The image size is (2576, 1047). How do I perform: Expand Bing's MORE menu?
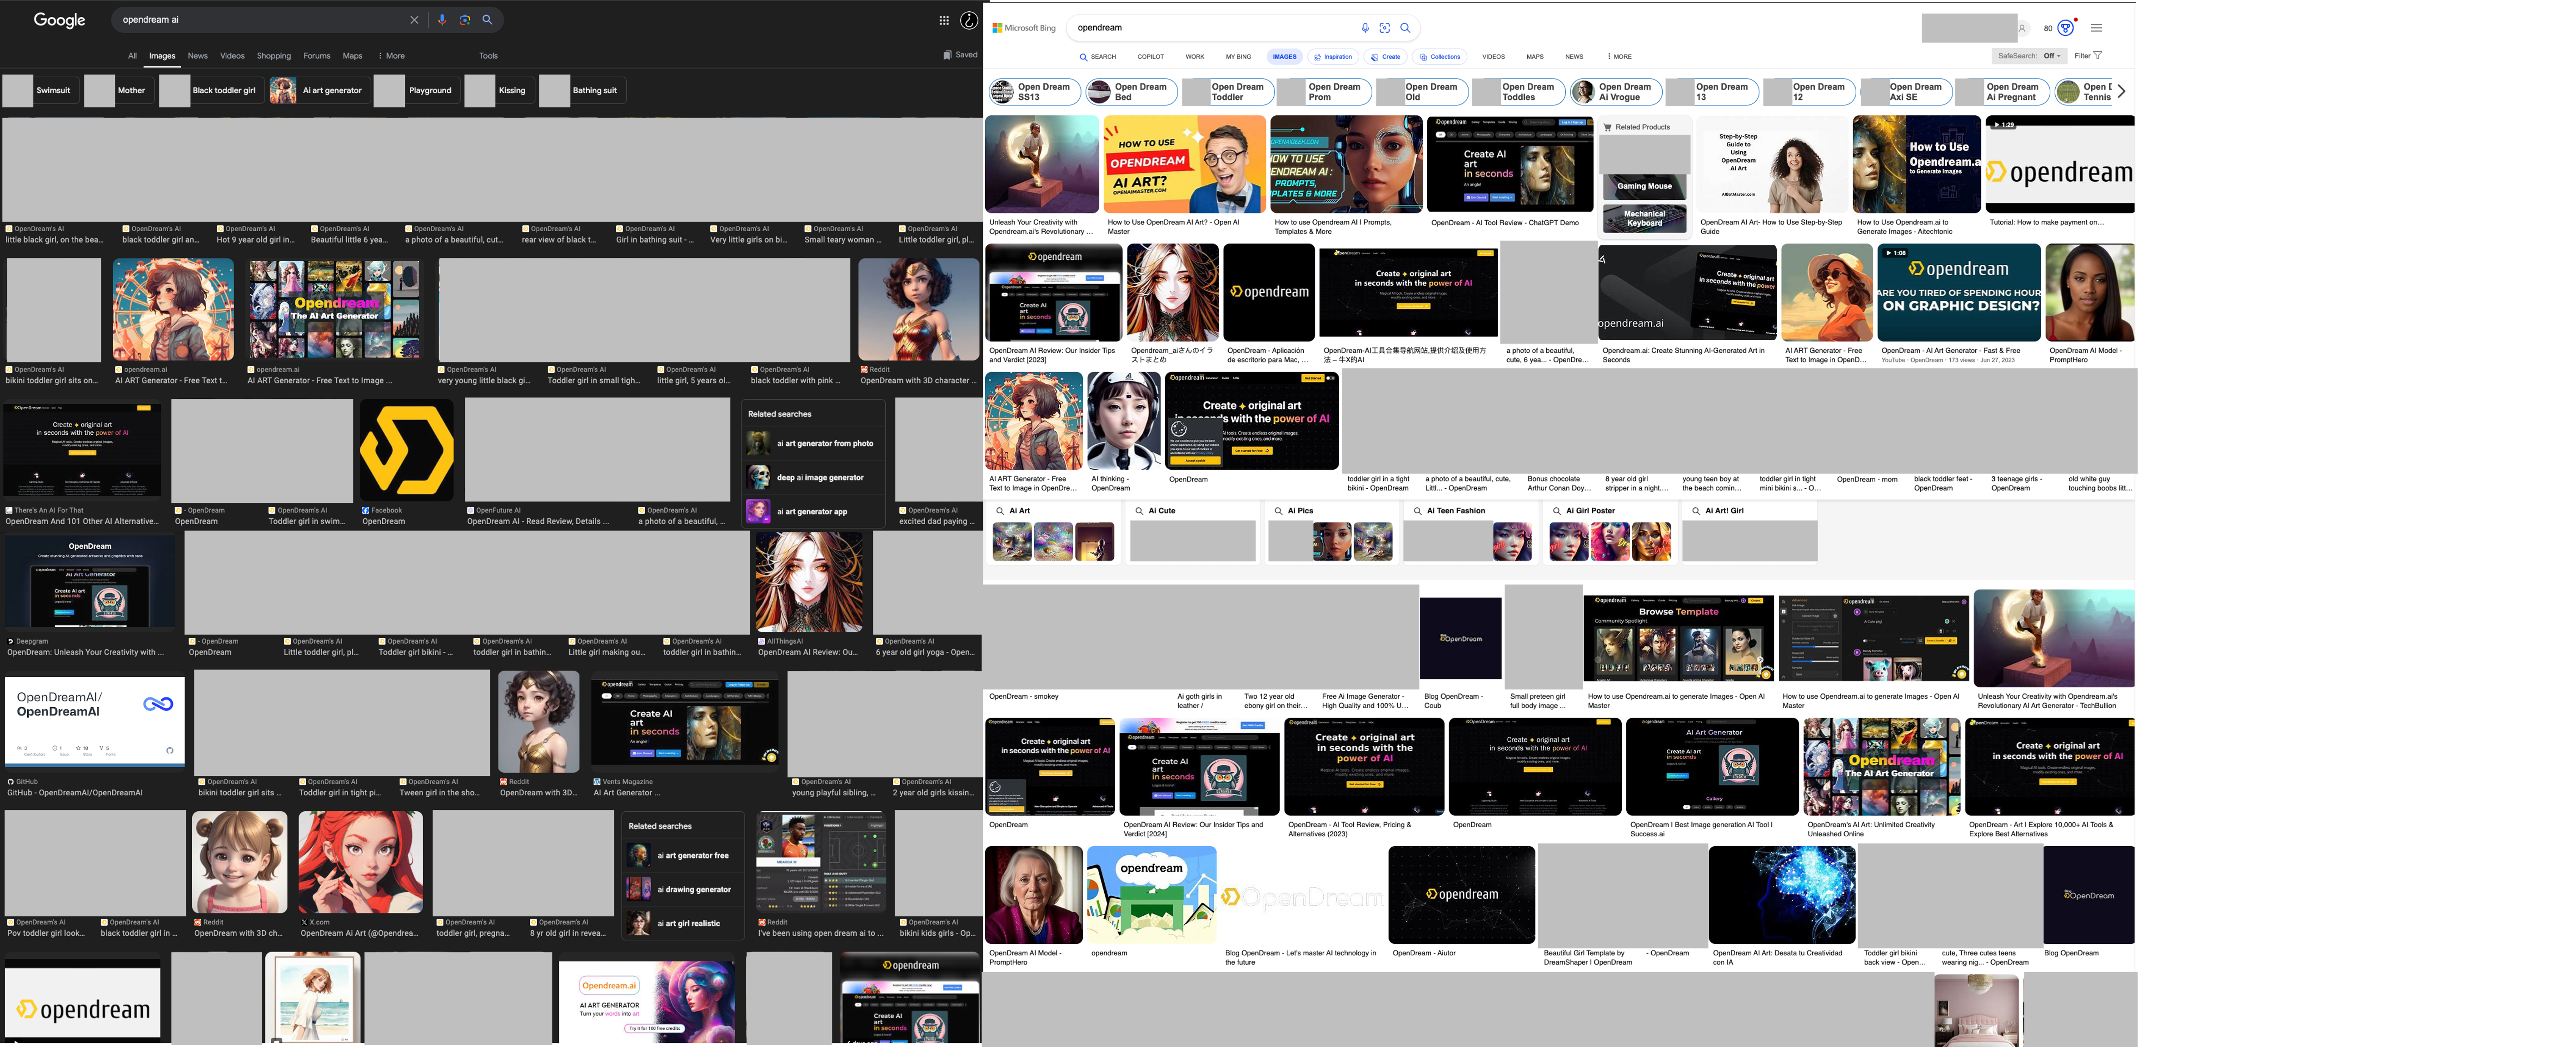click(1619, 57)
